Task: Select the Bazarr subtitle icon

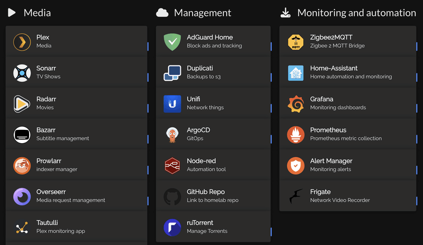Action: 22,135
